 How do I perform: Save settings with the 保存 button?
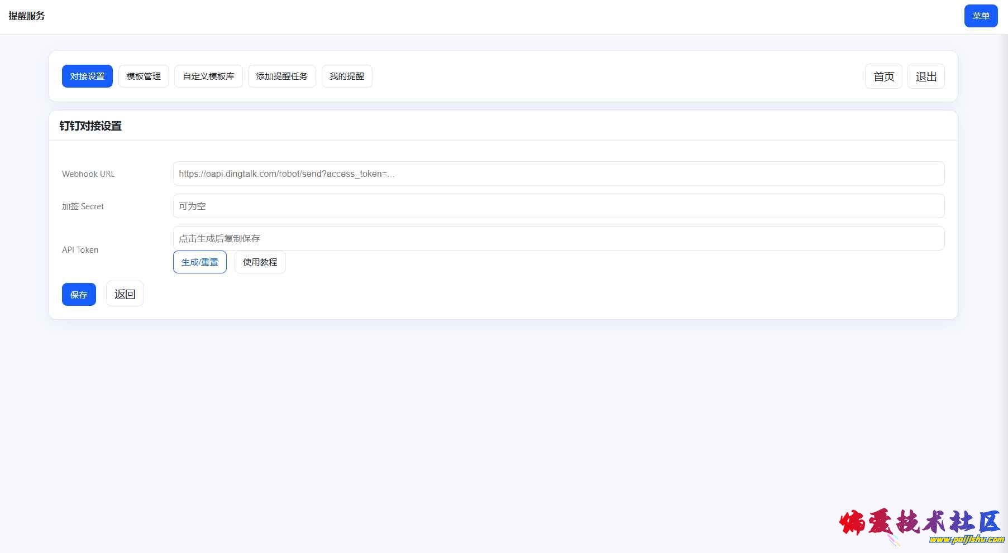pyautogui.click(x=79, y=295)
